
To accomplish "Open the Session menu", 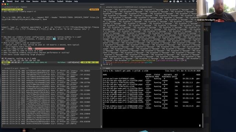I will (x=35, y=1).
